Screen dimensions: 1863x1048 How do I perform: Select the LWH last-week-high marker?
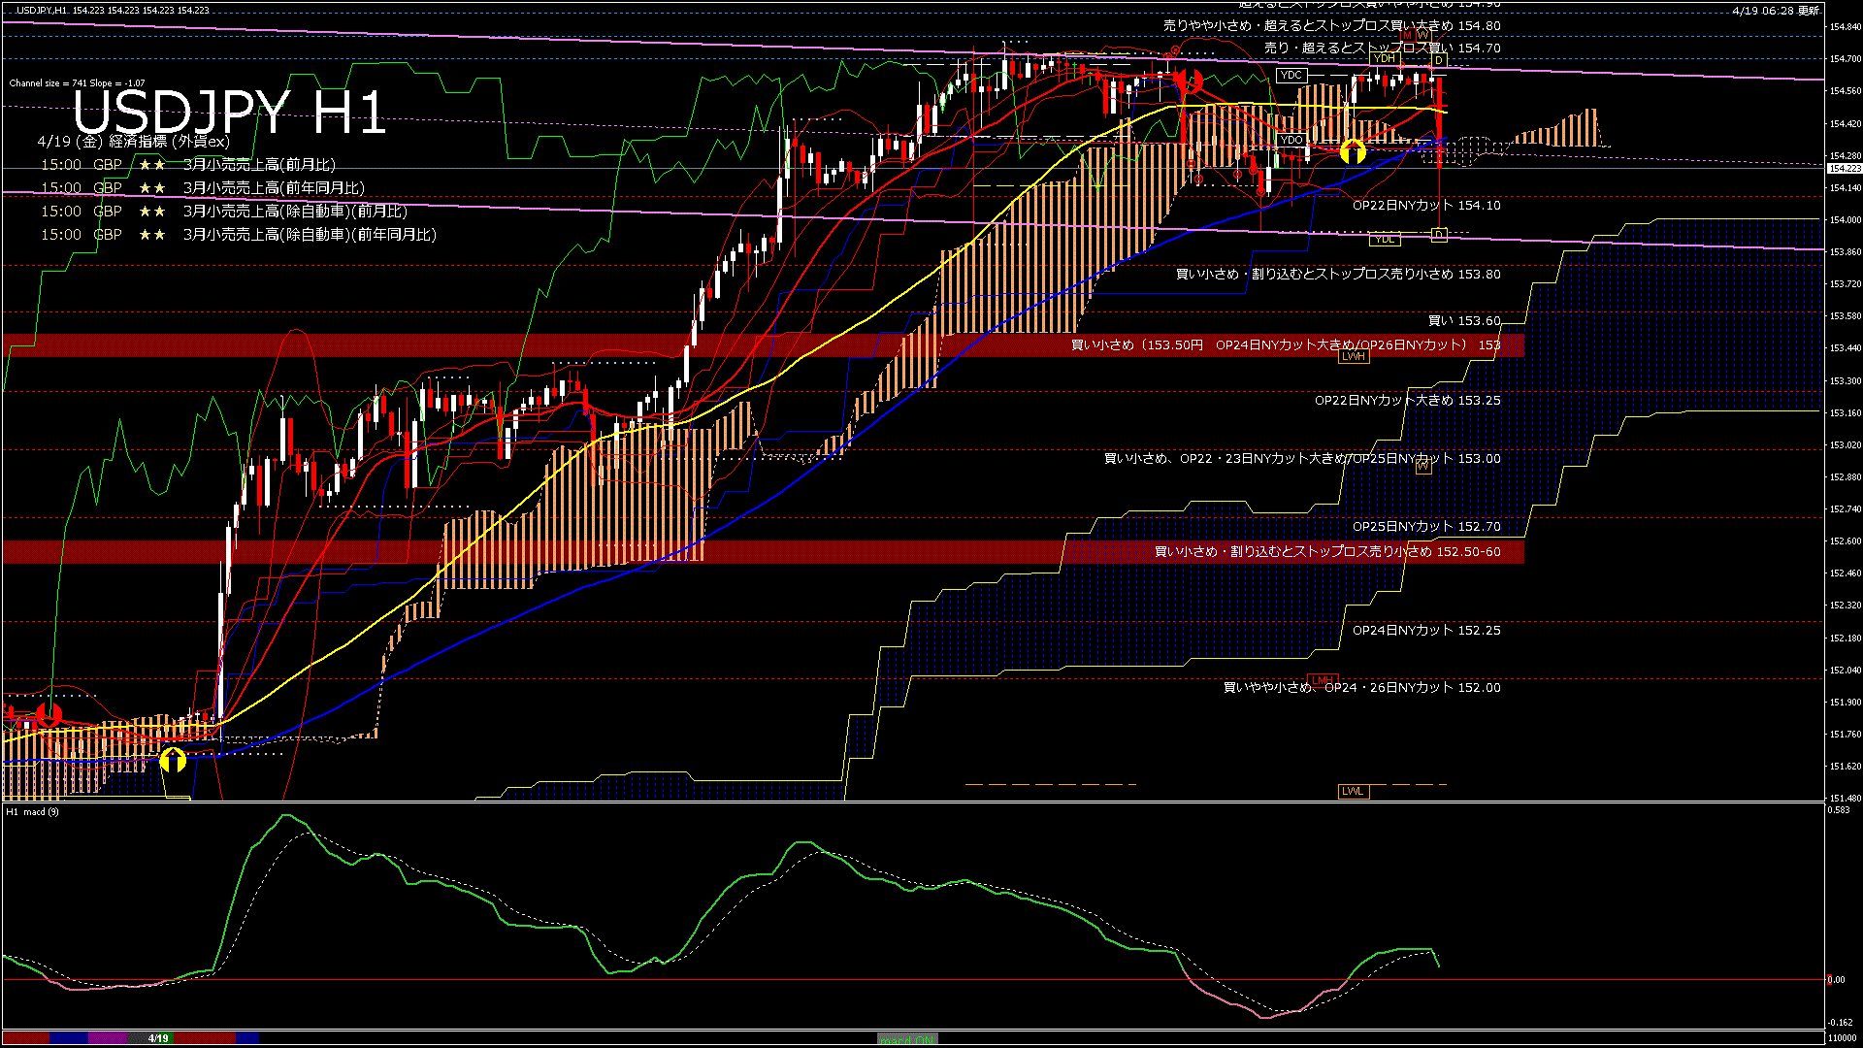tap(1353, 356)
